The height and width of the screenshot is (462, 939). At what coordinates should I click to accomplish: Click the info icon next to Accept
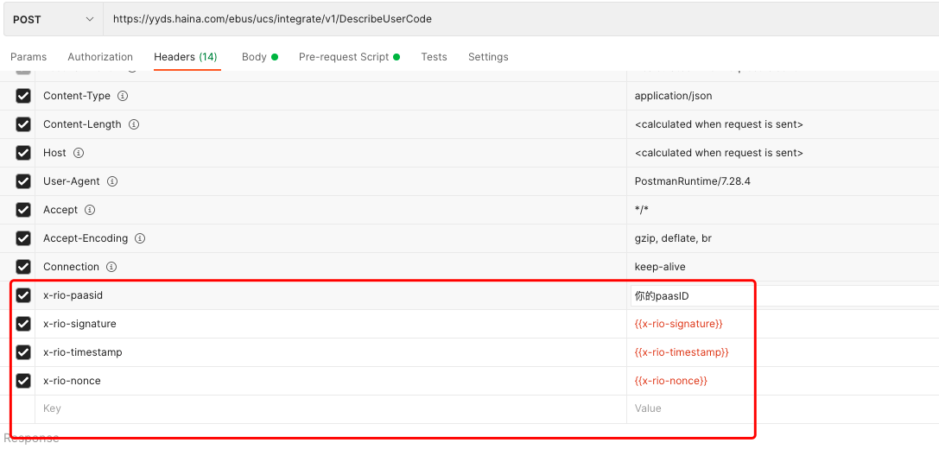[x=90, y=210]
